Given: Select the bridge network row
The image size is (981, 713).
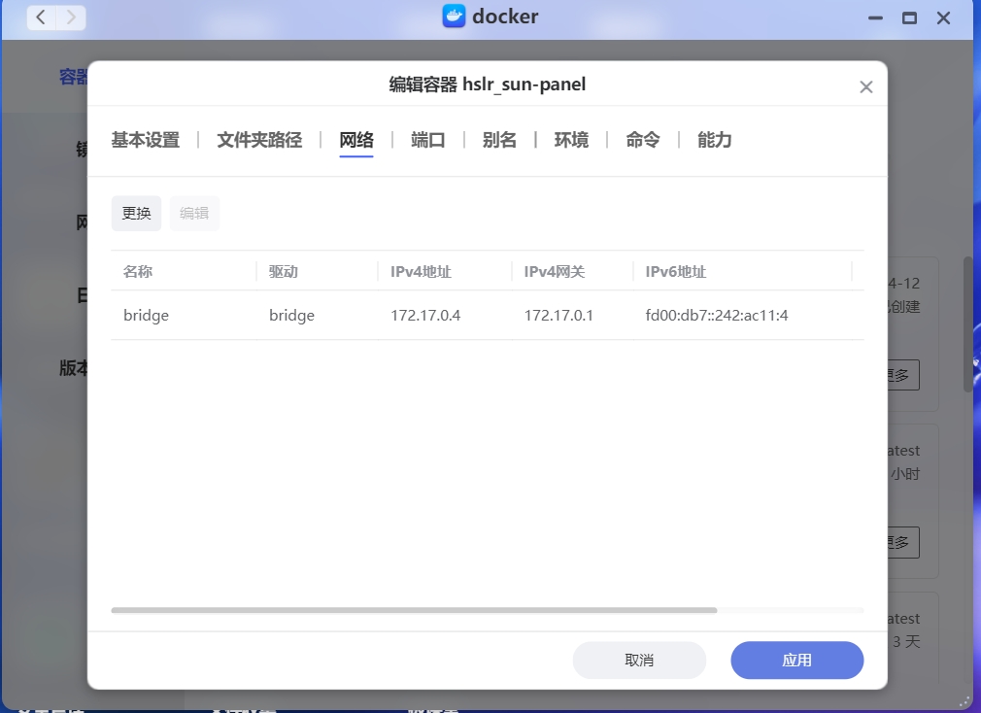Looking at the screenshot, I should click(x=486, y=316).
